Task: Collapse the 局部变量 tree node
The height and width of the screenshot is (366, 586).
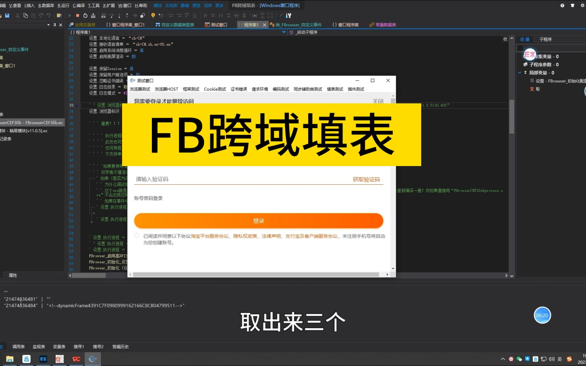Action: click(520, 73)
